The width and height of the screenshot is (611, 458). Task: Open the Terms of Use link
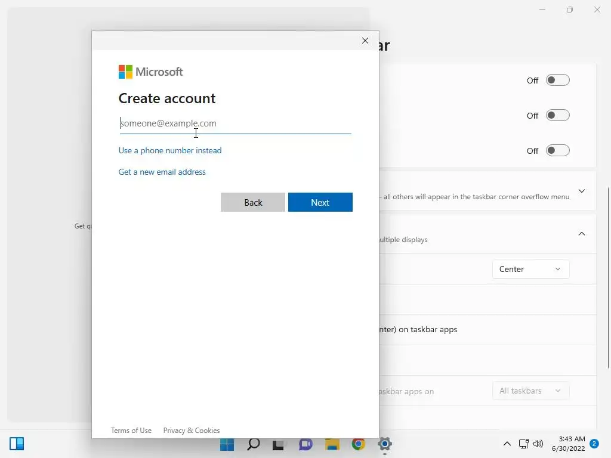coord(131,431)
